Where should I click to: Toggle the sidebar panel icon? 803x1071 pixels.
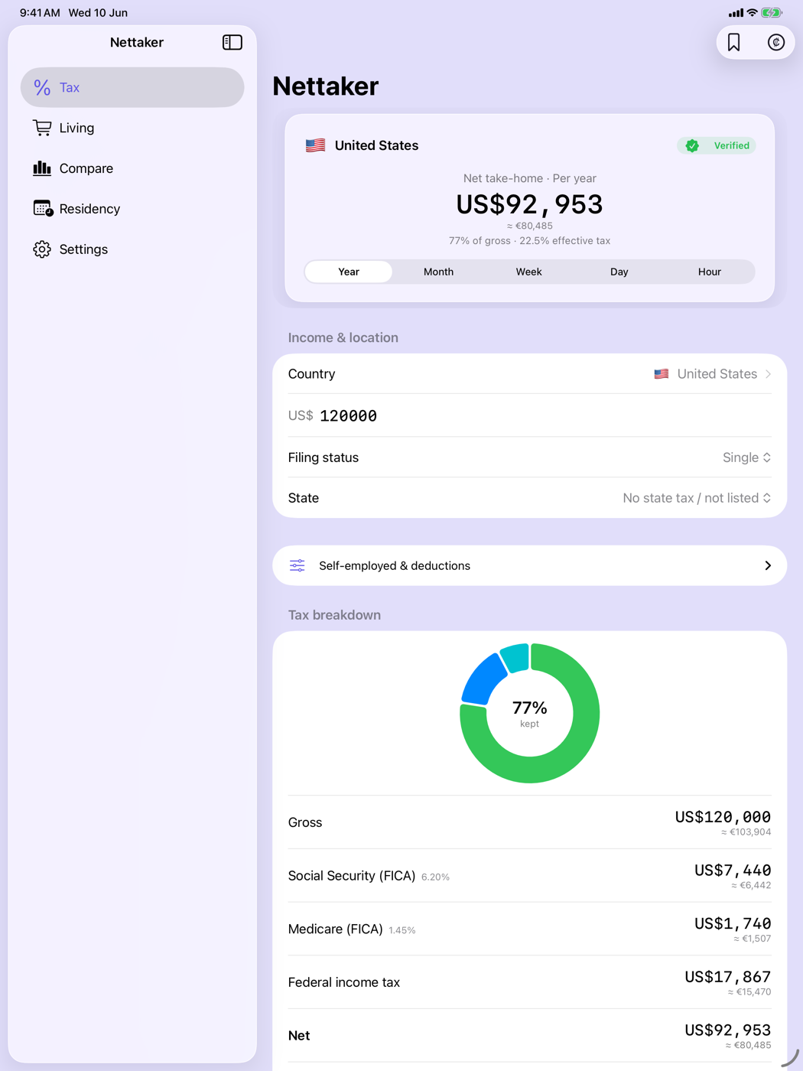click(x=232, y=42)
